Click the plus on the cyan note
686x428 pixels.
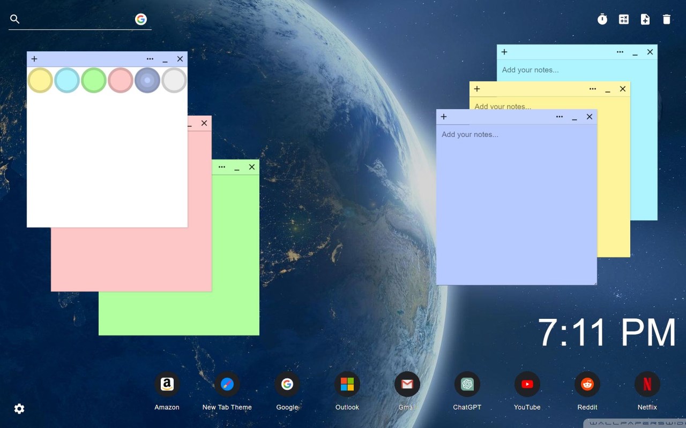(x=504, y=52)
